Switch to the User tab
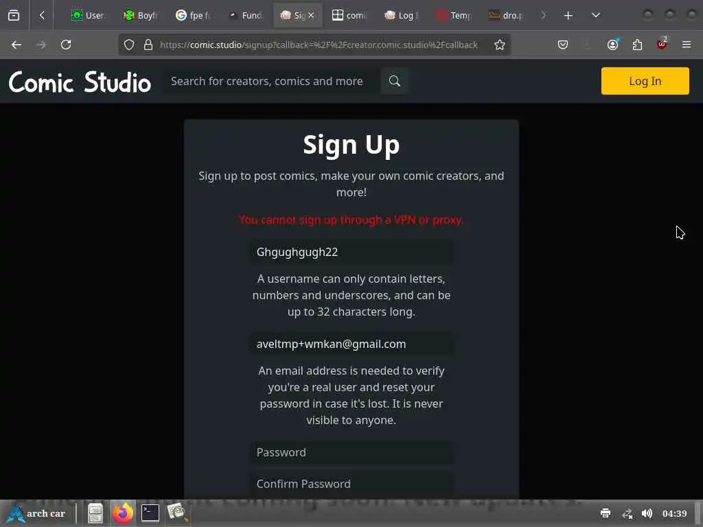Viewport: 703px width, 527px height. [87, 15]
